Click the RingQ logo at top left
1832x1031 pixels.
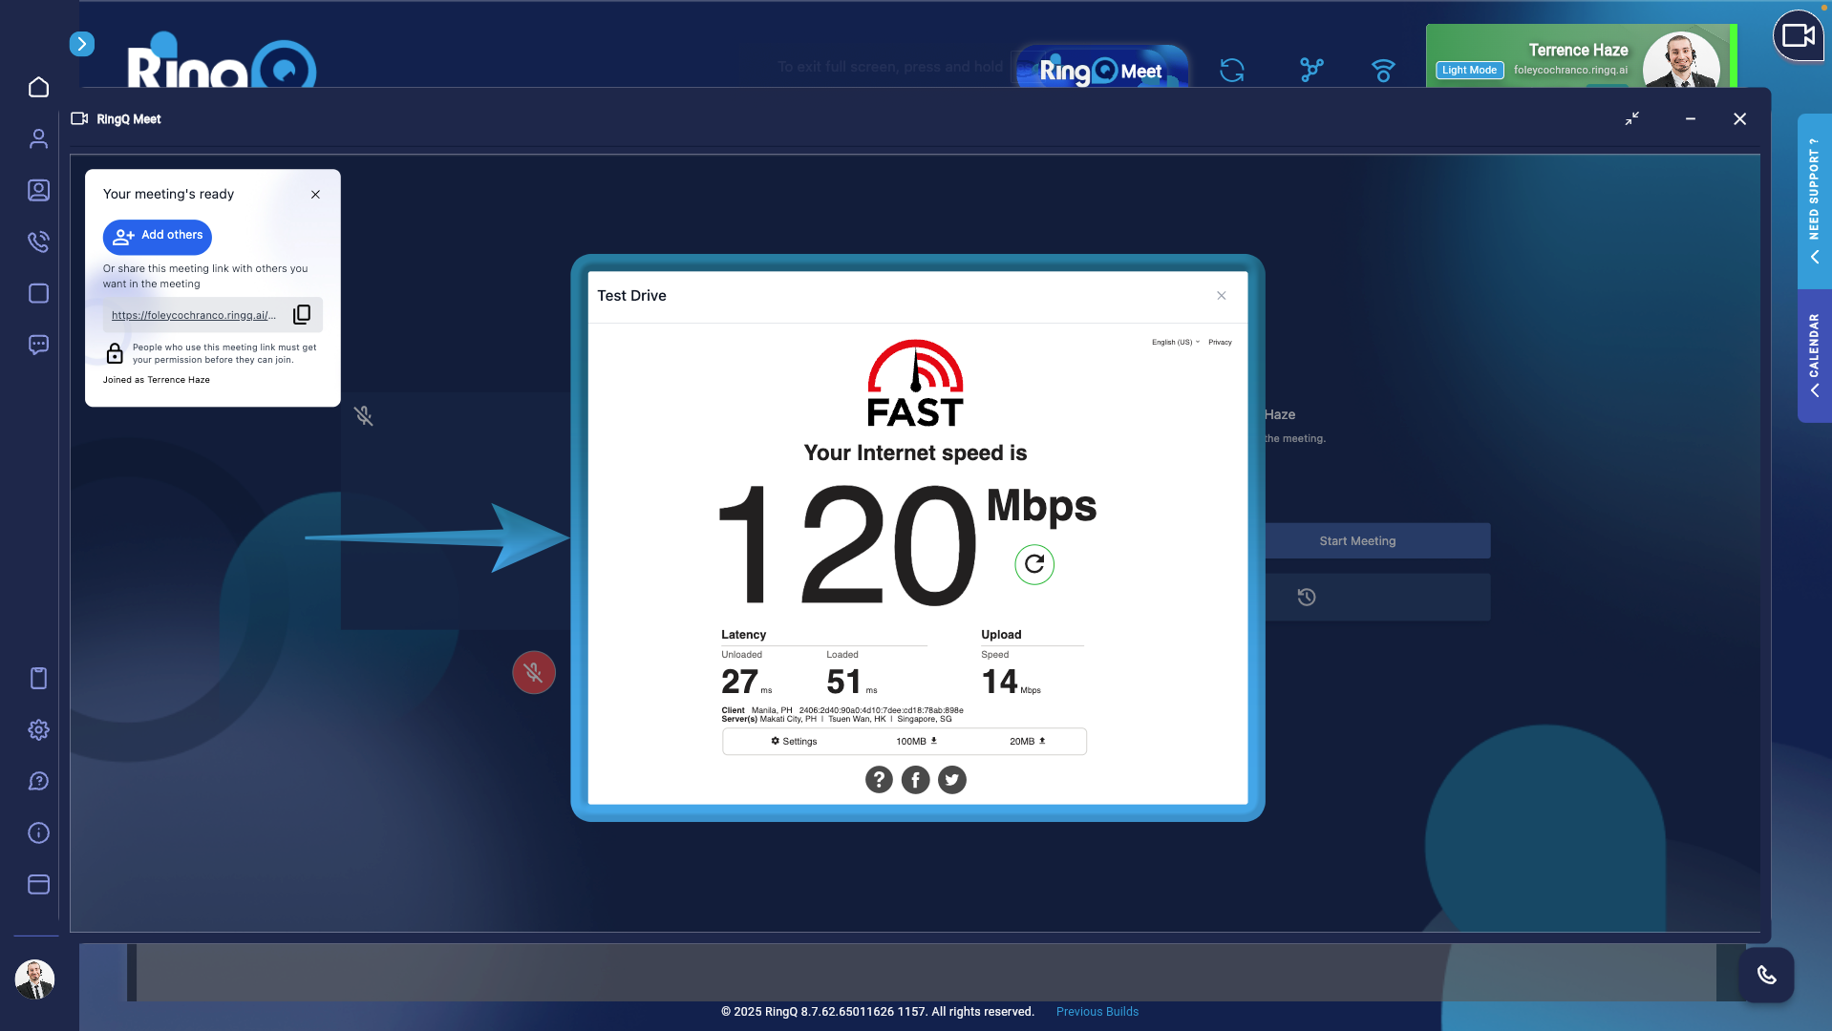[222, 61]
